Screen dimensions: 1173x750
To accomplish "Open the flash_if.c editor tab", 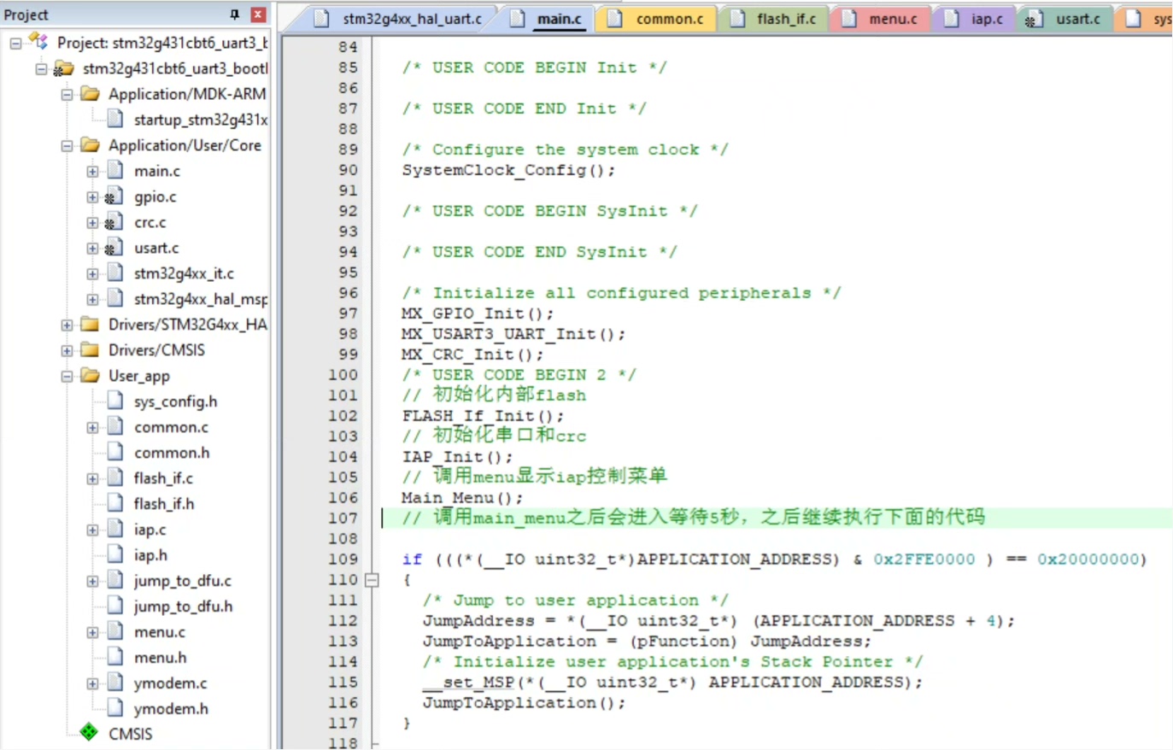I will coord(775,18).
